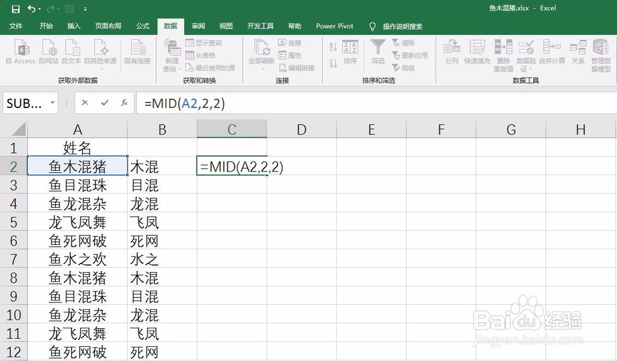Confirm the formula with checkmark button
Viewport: 617px width, 361px height.
coord(105,103)
